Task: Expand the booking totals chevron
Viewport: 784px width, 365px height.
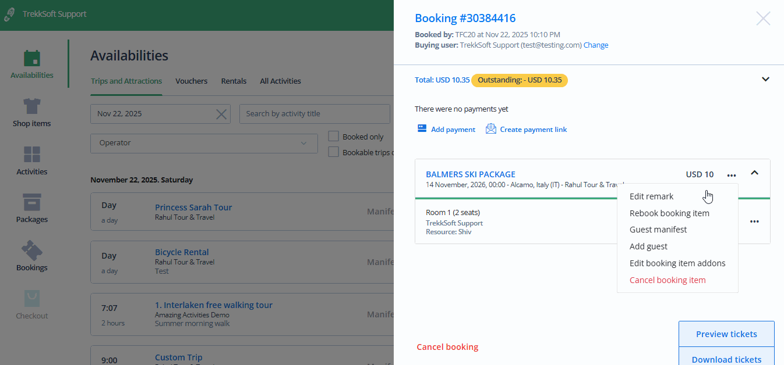Action: [765, 80]
